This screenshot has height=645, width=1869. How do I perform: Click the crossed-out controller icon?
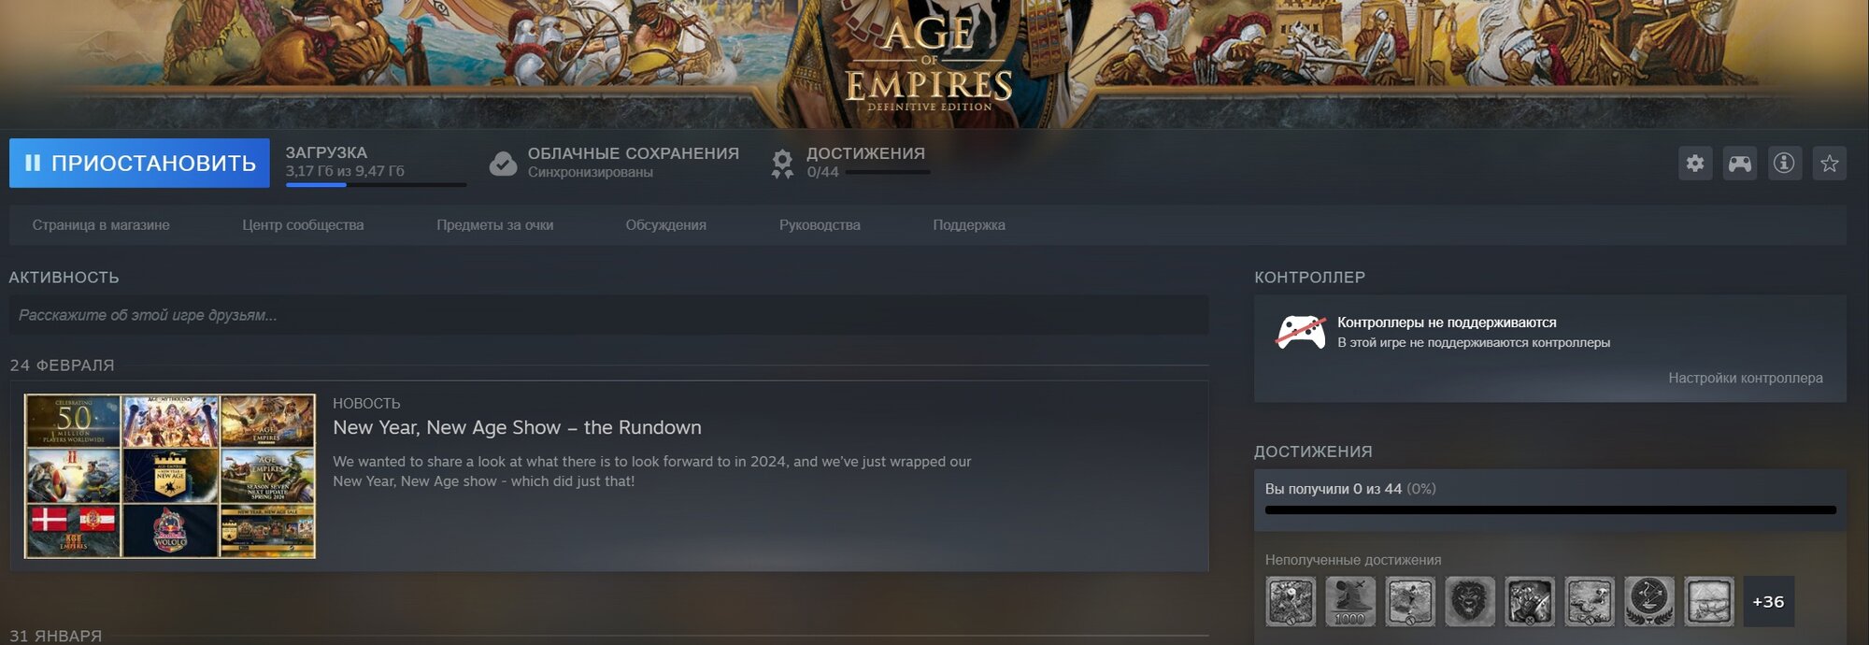click(x=1301, y=333)
